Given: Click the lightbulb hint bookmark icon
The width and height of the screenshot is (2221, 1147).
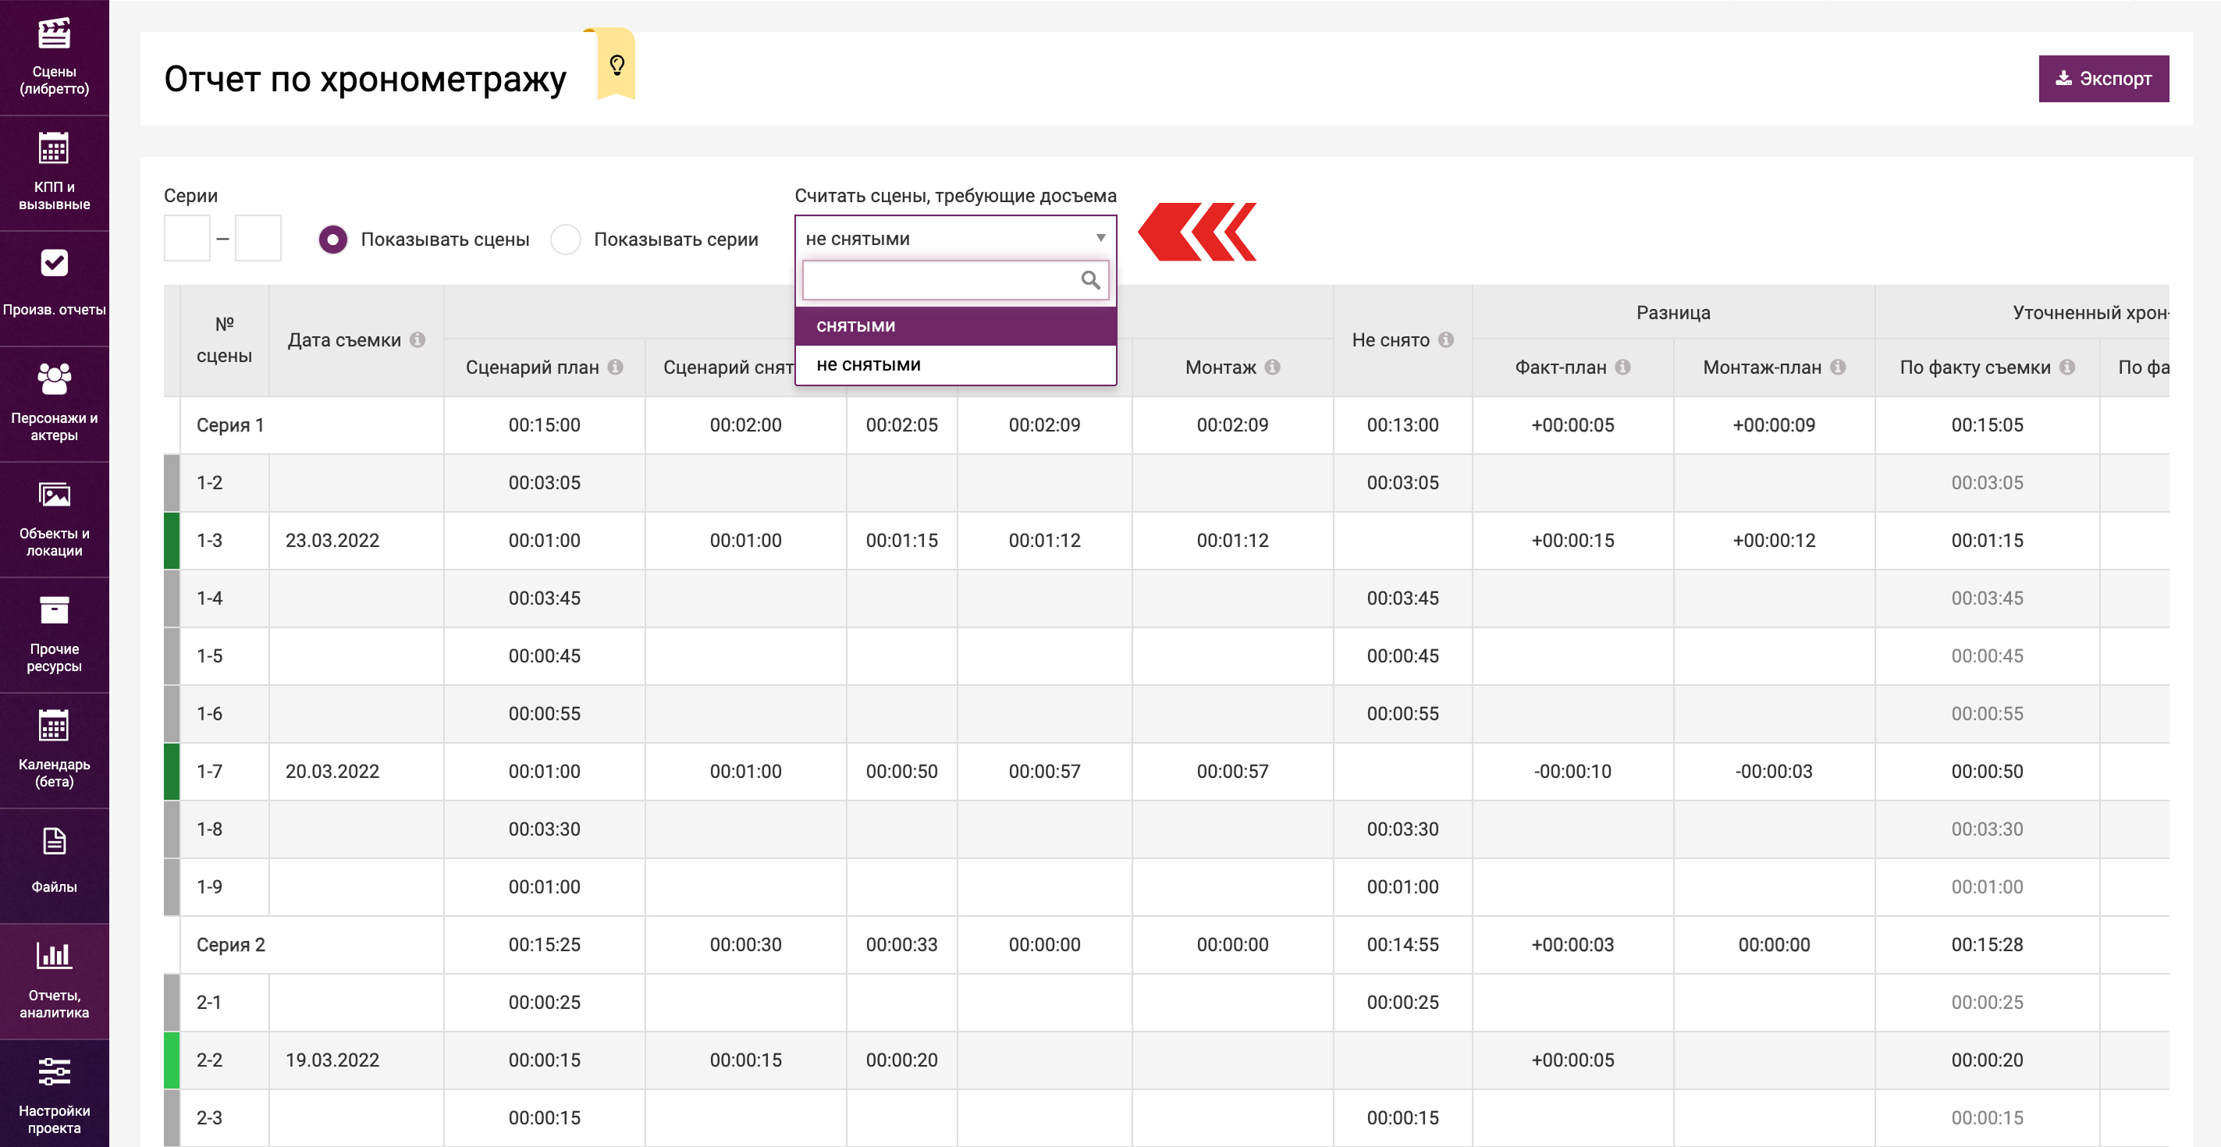Looking at the screenshot, I should tap(617, 66).
